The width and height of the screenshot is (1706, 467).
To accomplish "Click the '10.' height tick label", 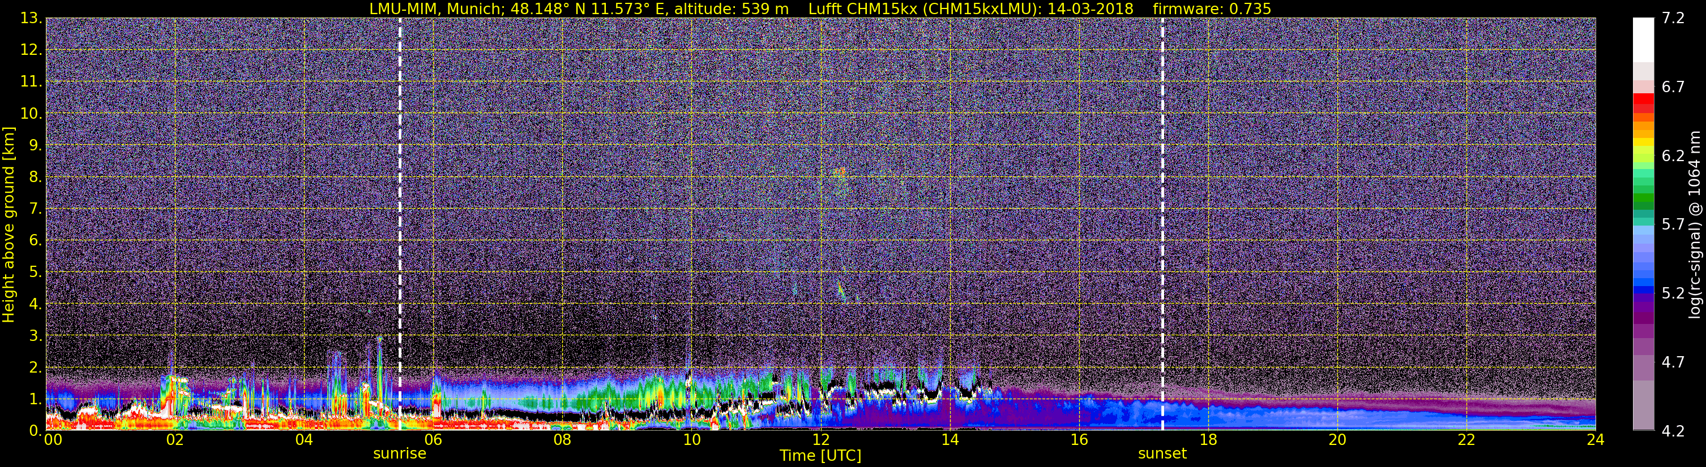I will 31,114.
